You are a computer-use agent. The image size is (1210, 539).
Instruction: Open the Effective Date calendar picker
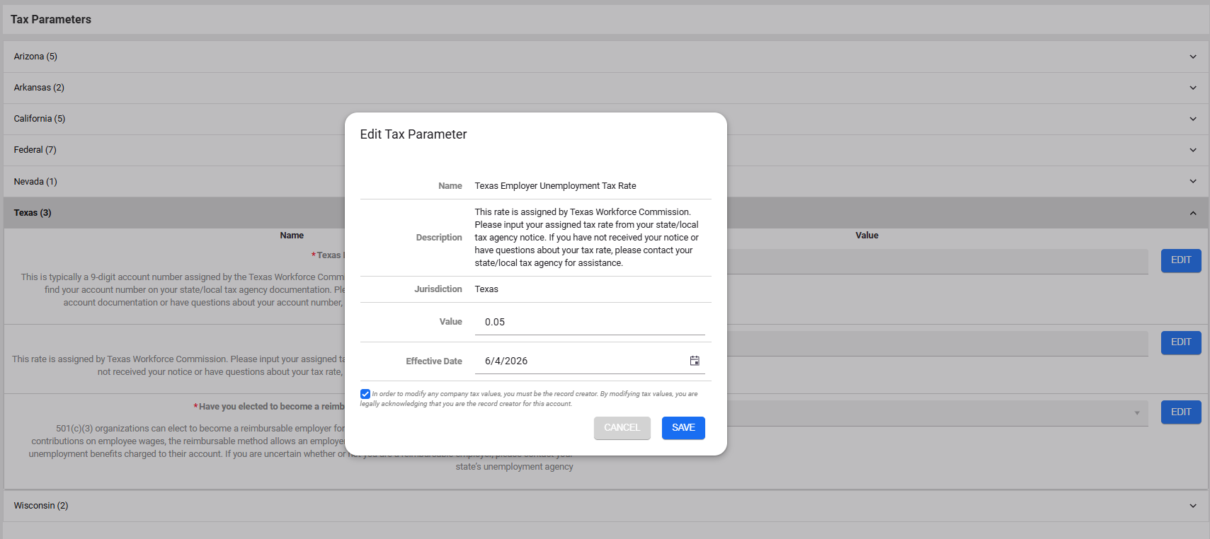point(695,361)
